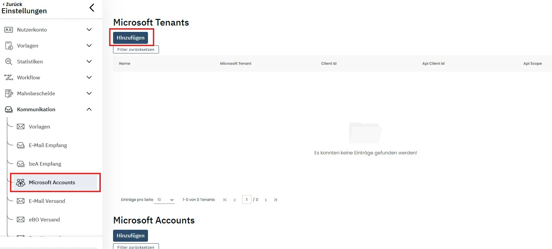Go to previous page of Tenants table
This screenshot has height=249, width=552.
click(235, 200)
